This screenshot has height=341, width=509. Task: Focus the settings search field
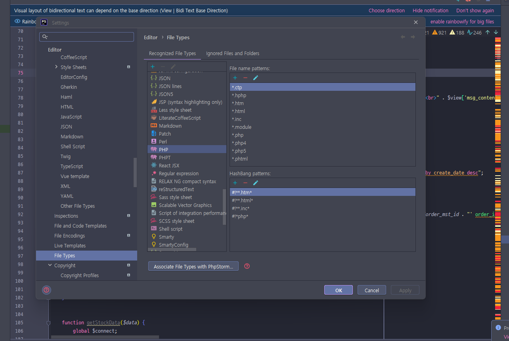point(86,37)
